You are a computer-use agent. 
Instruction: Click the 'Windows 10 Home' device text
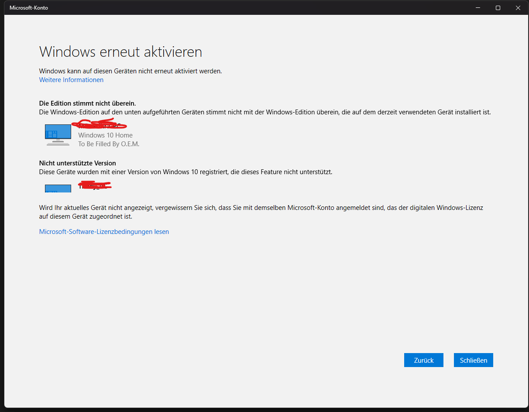click(x=105, y=135)
